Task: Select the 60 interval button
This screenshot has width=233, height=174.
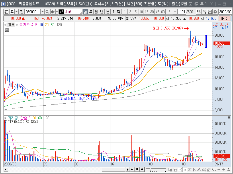Action: (x=163, y=12)
